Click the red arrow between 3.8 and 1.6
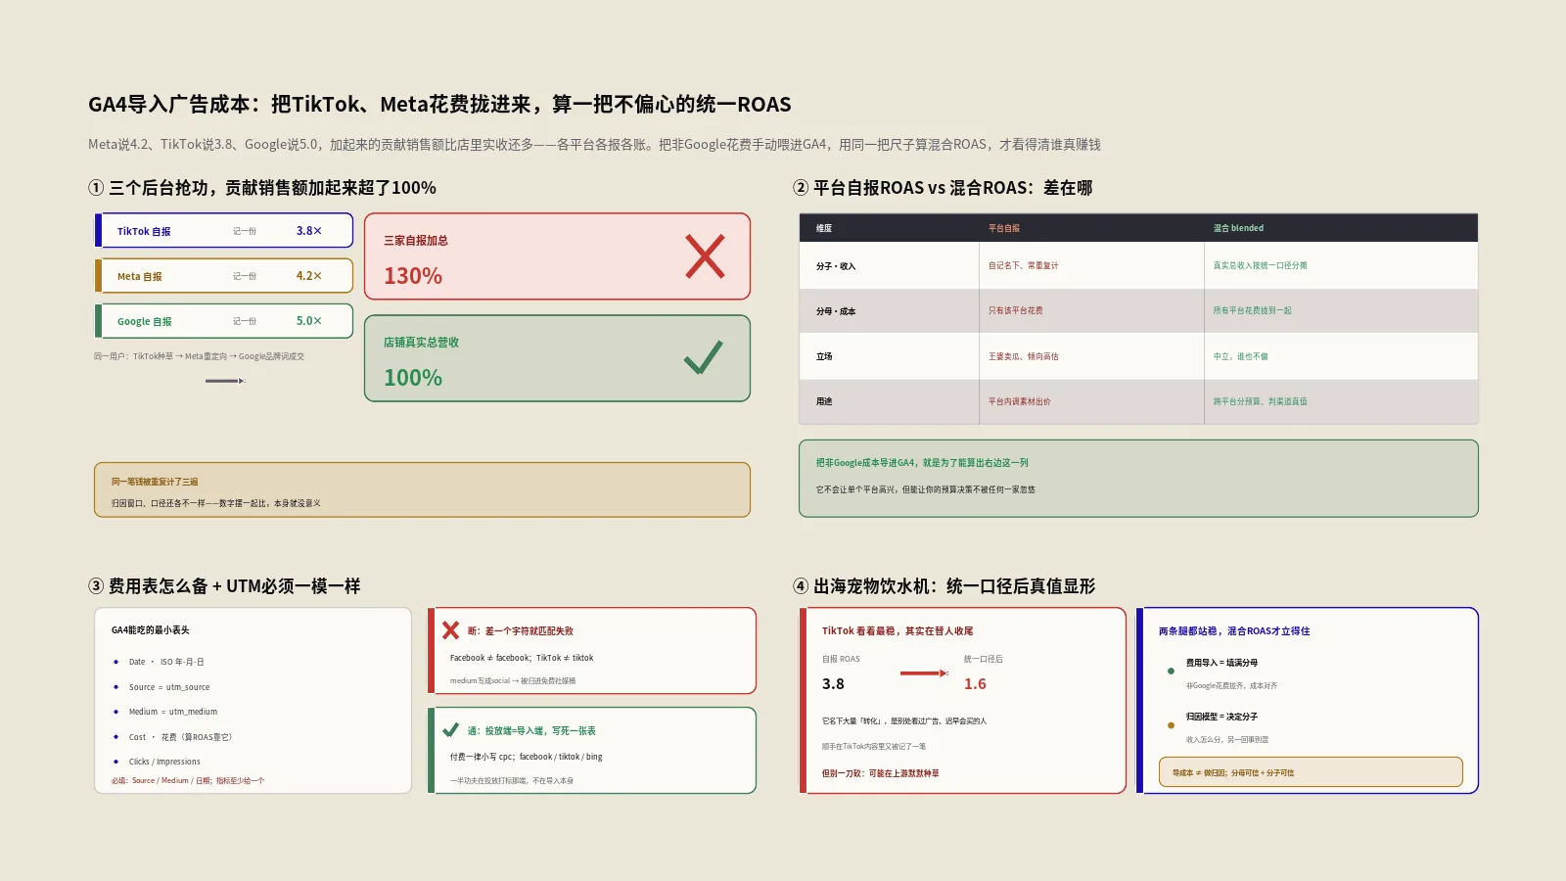 (x=924, y=672)
